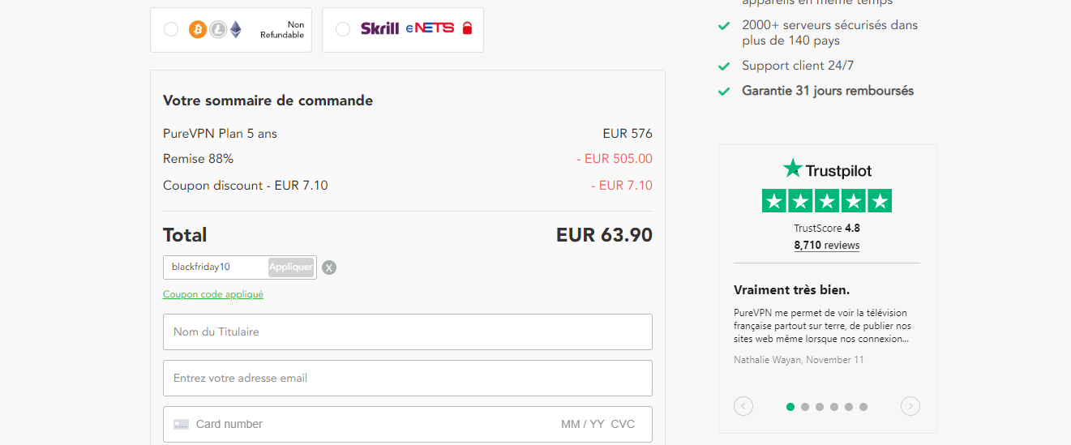Click the email address input field

[x=407, y=378]
